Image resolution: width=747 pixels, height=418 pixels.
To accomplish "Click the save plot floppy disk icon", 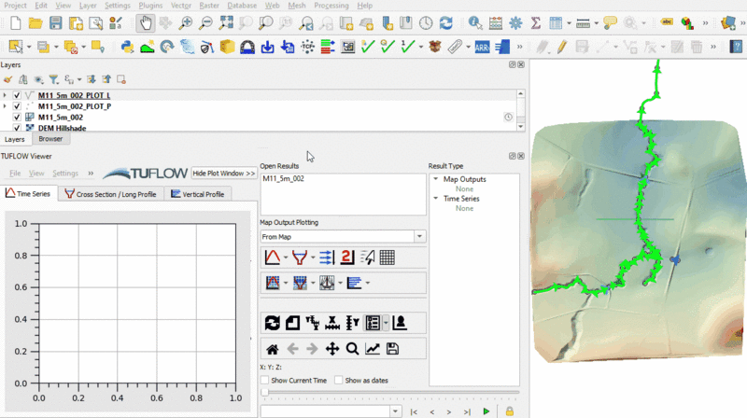I will pyautogui.click(x=392, y=349).
